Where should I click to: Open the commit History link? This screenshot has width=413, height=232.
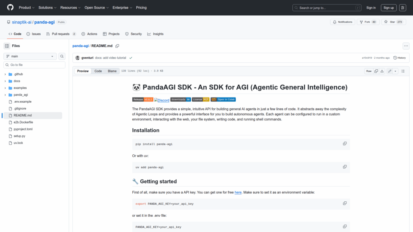[x=399, y=58]
